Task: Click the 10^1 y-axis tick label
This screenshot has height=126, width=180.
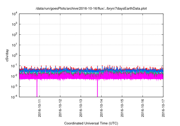Action: point(14,45)
